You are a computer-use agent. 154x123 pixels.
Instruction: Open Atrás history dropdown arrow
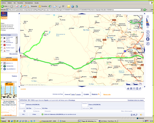click(9, 6)
